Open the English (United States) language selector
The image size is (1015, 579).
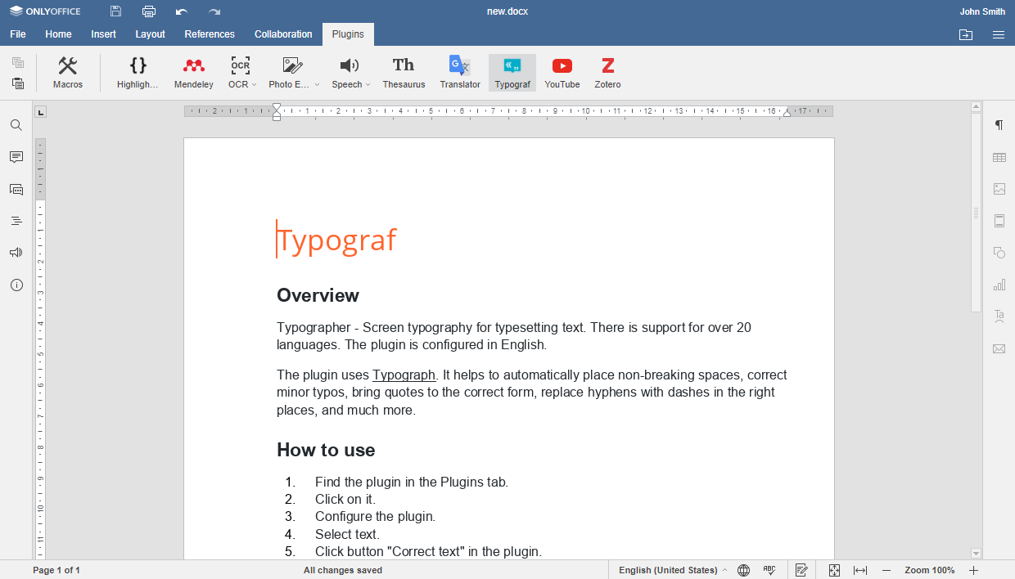pos(672,570)
